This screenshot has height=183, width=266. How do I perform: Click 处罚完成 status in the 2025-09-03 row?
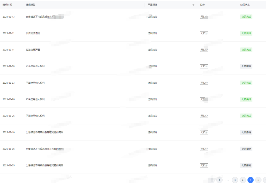pos(246,83)
